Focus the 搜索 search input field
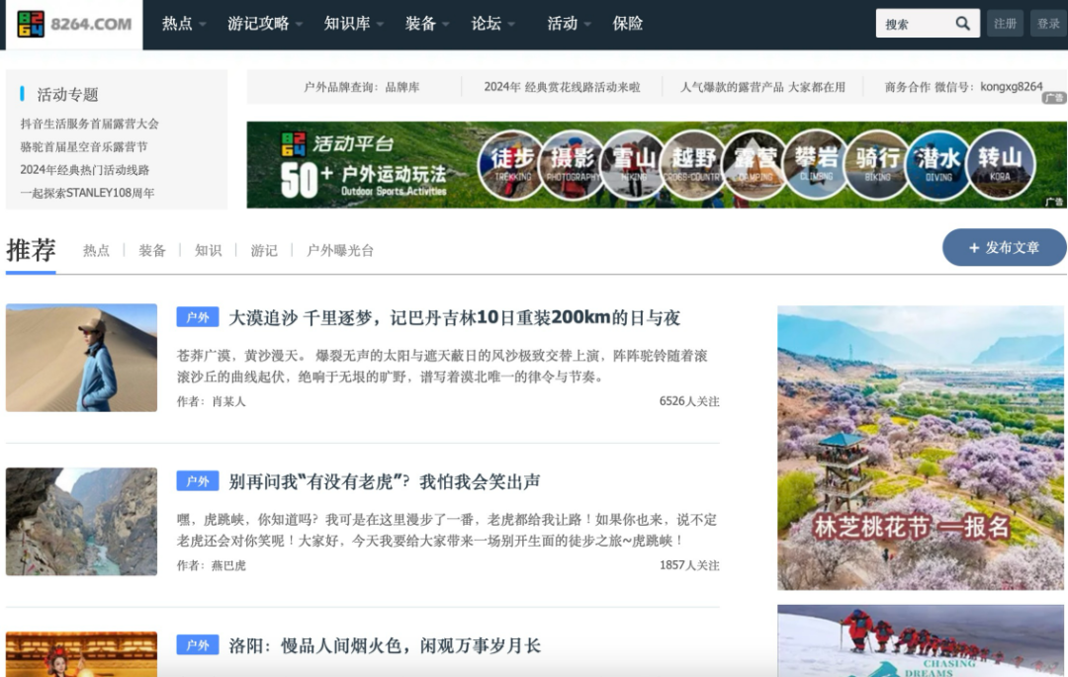 click(914, 24)
